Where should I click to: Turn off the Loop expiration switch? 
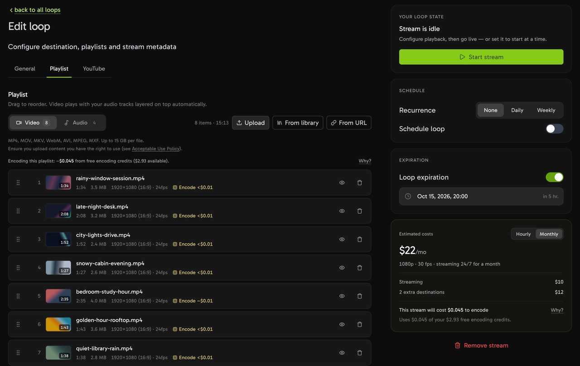[555, 177]
